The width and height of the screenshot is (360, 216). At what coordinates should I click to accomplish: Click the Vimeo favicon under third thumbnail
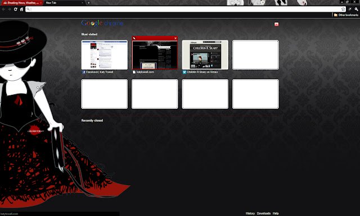[184, 72]
